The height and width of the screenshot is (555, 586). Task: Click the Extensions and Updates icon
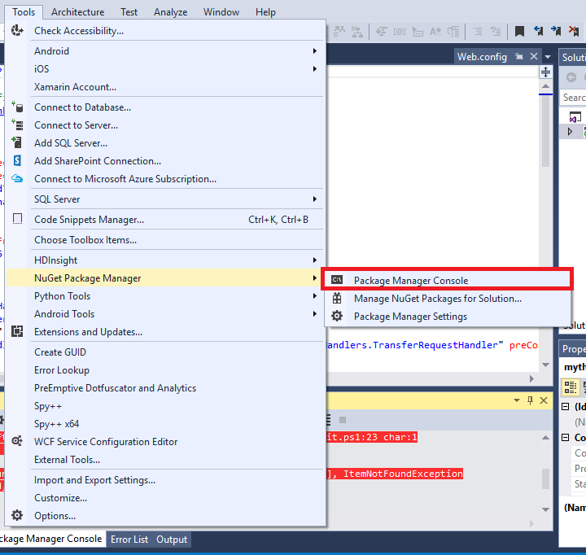point(17,331)
